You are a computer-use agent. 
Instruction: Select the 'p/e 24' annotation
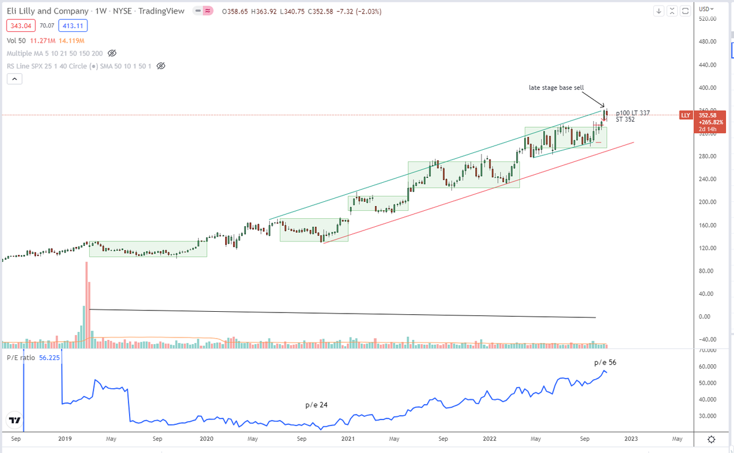pyautogui.click(x=316, y=405)
